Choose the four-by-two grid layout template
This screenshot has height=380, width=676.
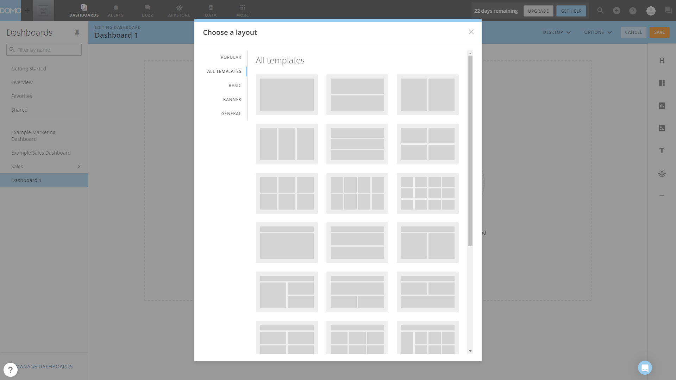tap(357, 193)
